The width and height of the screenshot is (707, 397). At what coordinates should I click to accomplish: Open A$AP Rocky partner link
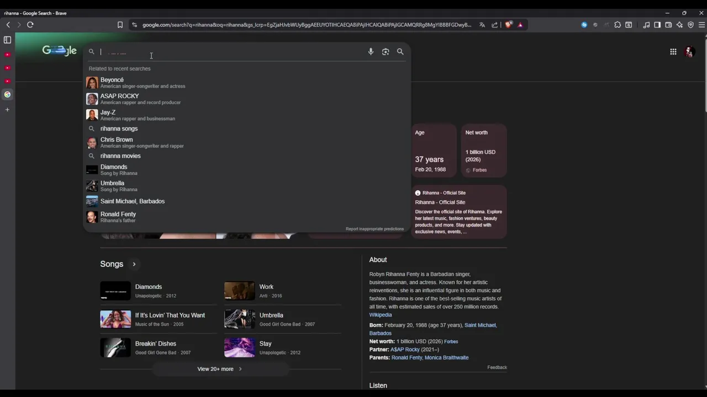coord(405,350)
